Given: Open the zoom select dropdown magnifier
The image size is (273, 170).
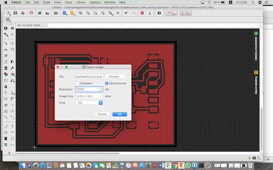Looking at the screenshot, I should pyautogui.click(x=111, y=13).
